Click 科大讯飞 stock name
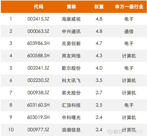Image resolution: width=147 pixels, height=136 pixels. pyautogui.click(x=71, y=80)
